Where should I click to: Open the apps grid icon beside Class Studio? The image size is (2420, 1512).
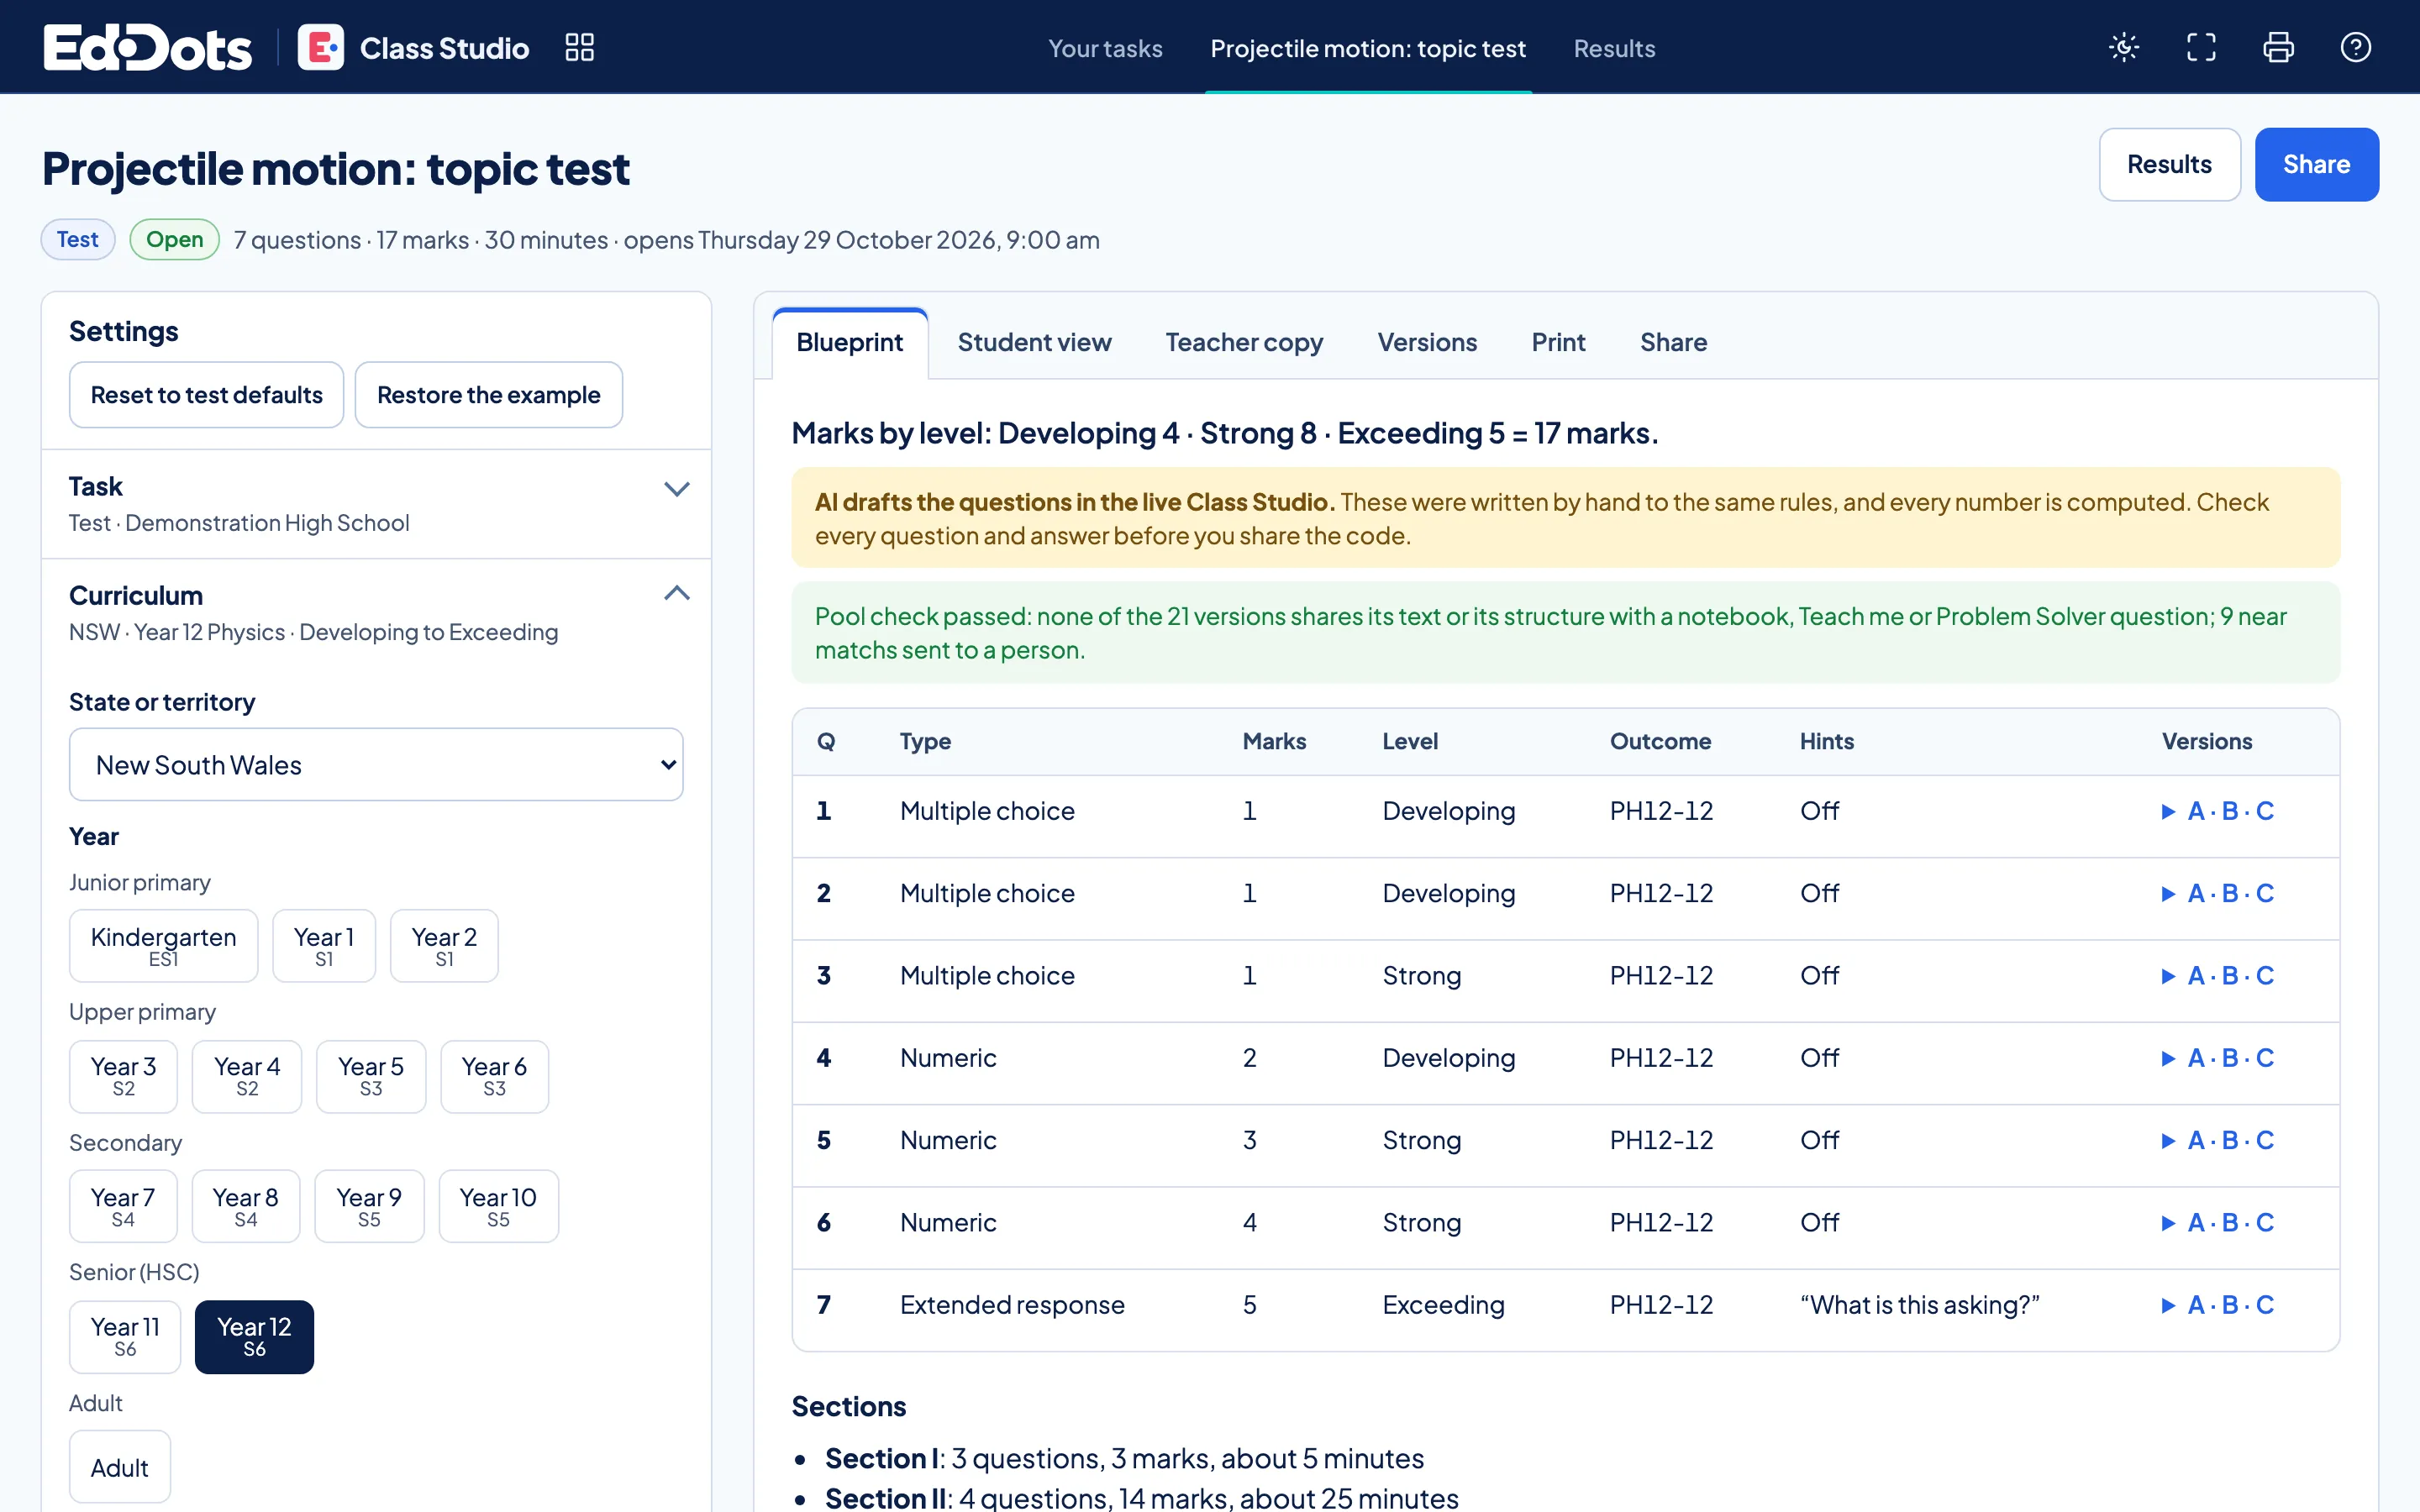[579, 47]
